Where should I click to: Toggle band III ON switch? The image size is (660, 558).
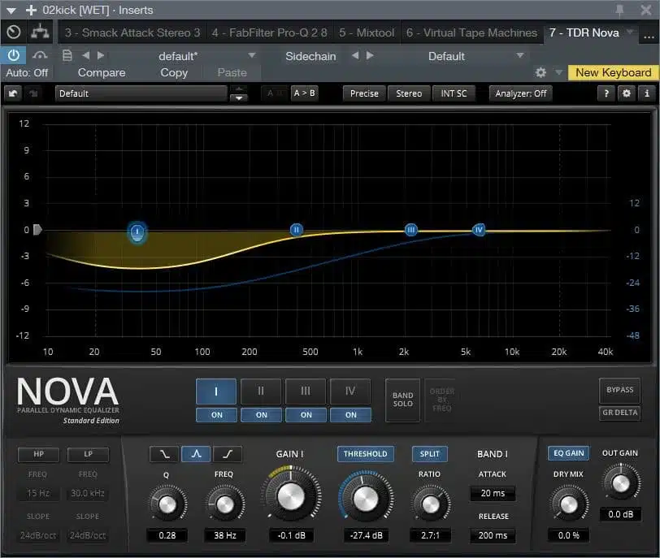tap(306, 415)
